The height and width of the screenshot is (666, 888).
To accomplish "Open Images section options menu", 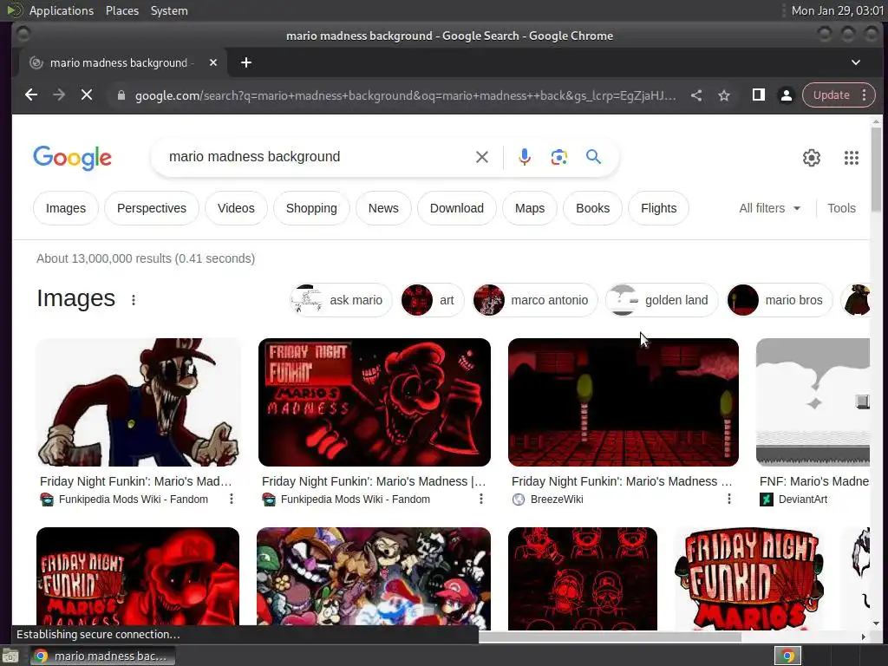I will coord(133,299).
